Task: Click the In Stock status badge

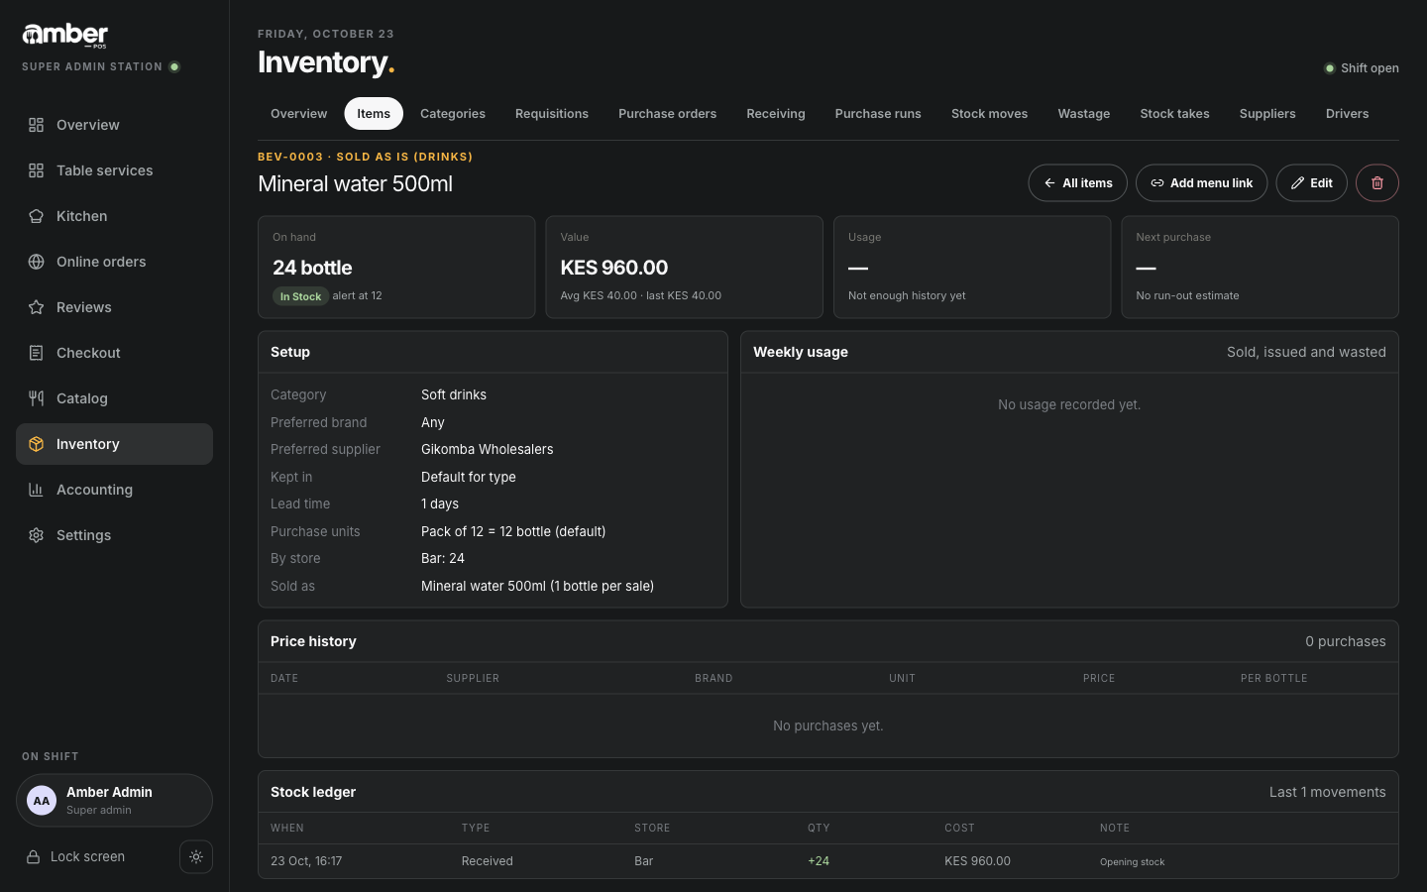Action: (300, 296)
